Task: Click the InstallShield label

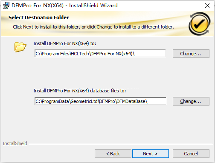Action: pyautogui.click(x=15, y=143)
